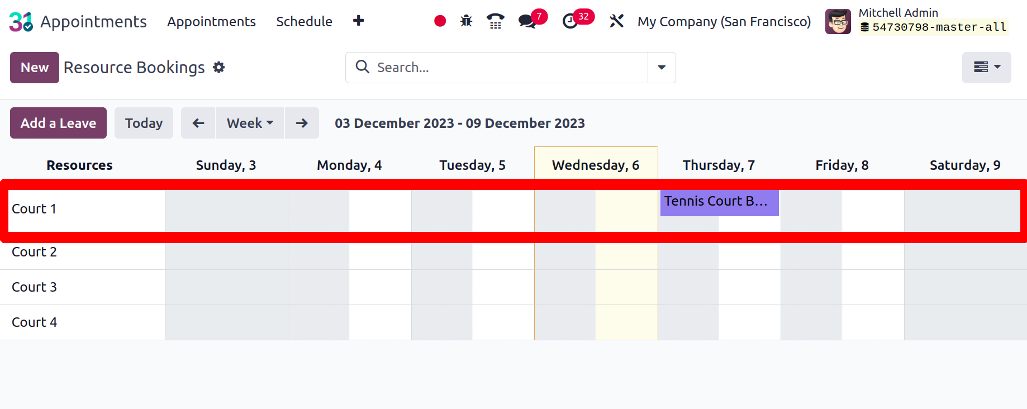1027x409 pixels.
Task: Expand the Week scale dropdown
Action: tap(250, 123)
